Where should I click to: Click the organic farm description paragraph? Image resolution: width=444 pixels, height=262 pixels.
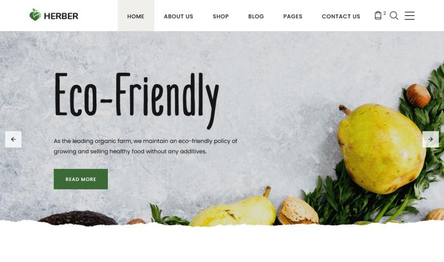coord(145,146)
